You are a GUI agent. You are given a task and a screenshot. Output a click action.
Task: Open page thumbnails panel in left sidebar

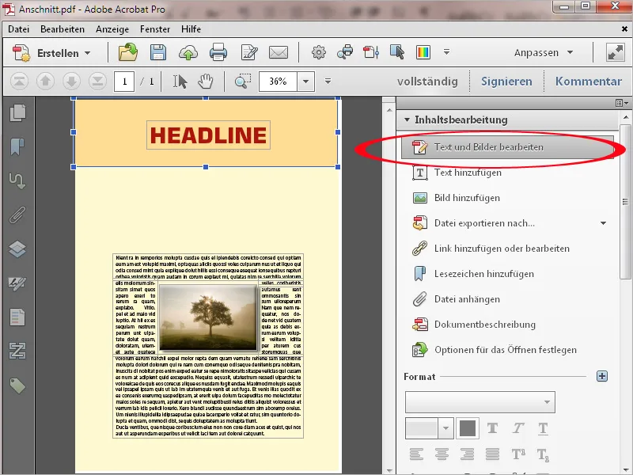click(17, 112)
